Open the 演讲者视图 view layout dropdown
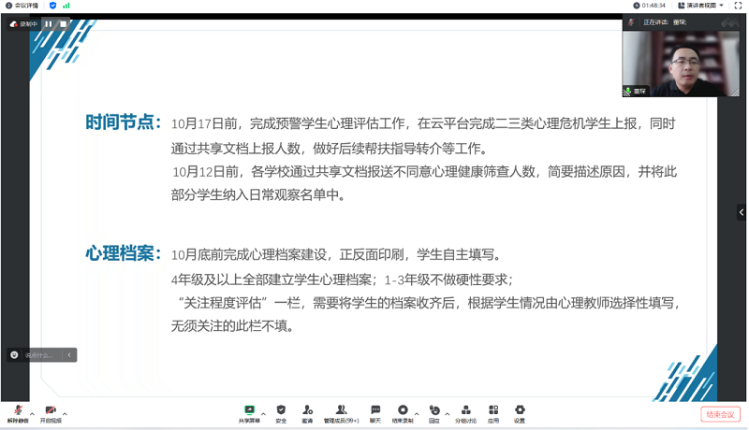749x430 pixels. tap(700, 6)
